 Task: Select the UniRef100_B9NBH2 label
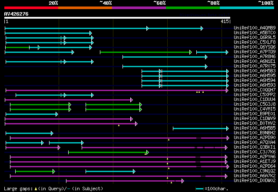tap(255, 133)
